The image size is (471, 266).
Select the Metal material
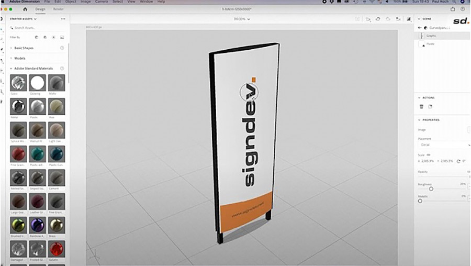click(18, 106)
